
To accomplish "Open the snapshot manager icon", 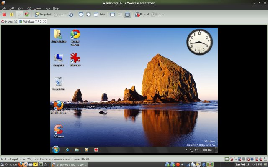I will click(x=71, y=15).
